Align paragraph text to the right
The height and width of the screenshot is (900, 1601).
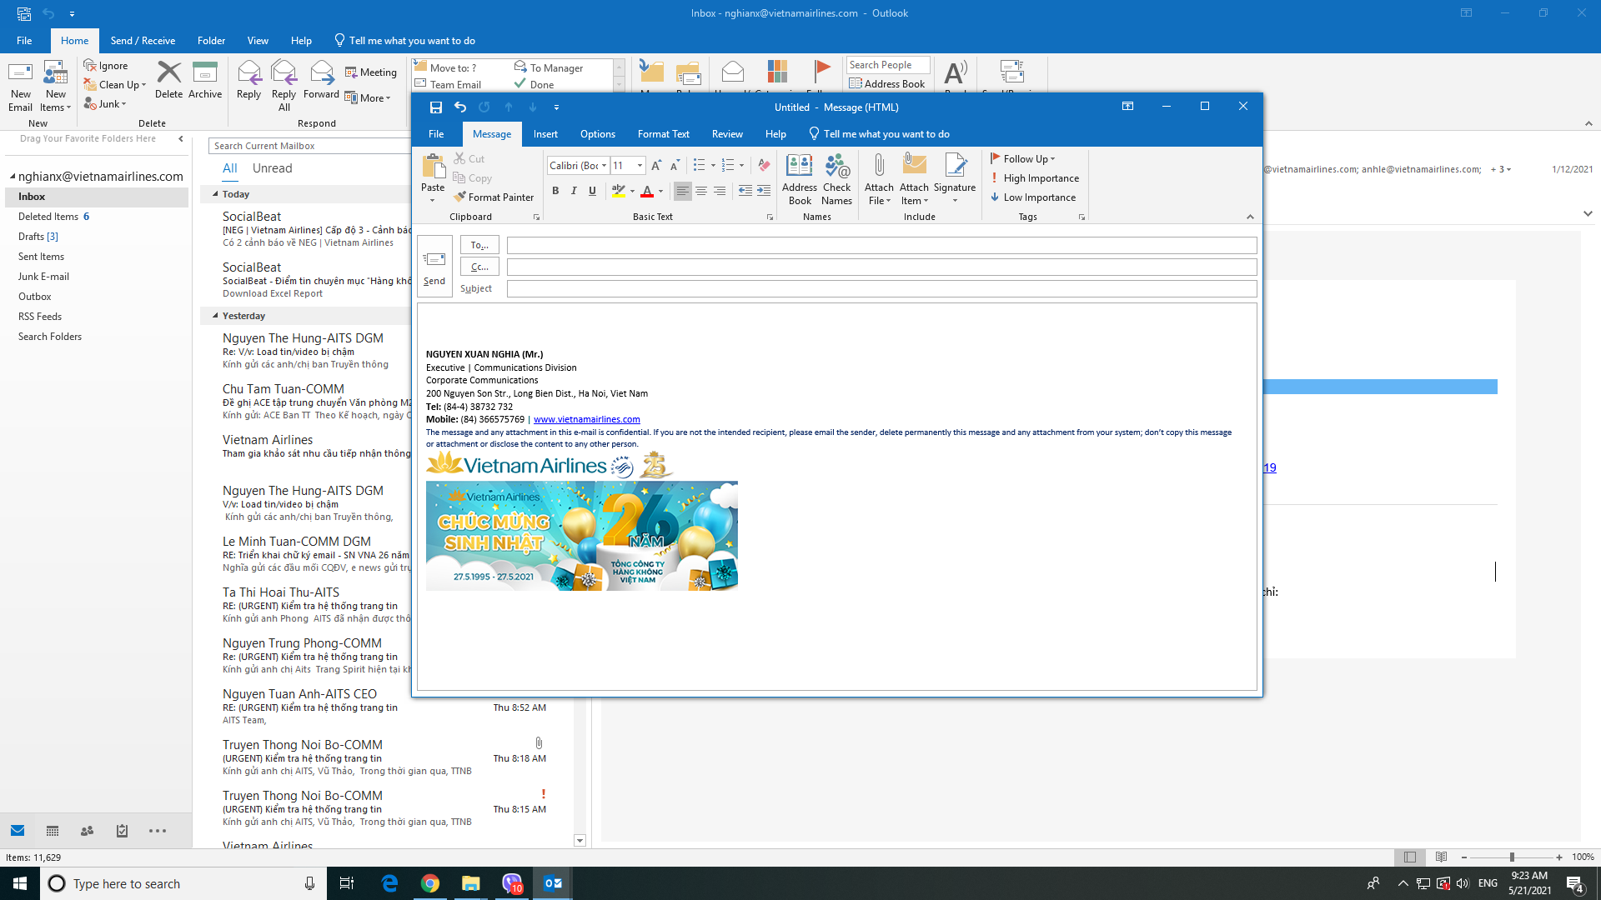click(720, 191)
